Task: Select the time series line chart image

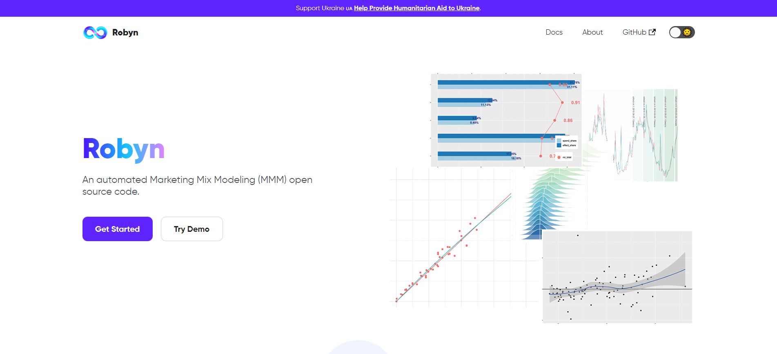Action: pyautogui.click(x=633, y=135)
